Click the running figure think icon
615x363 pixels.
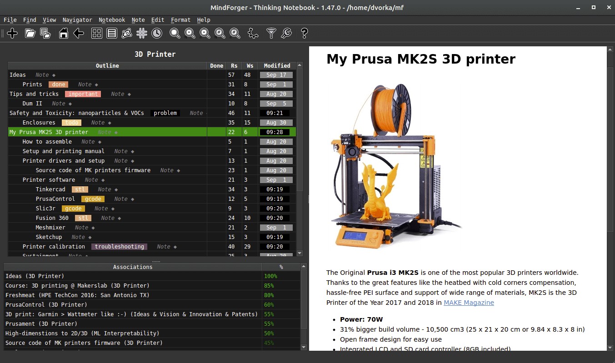coord(253,33)
